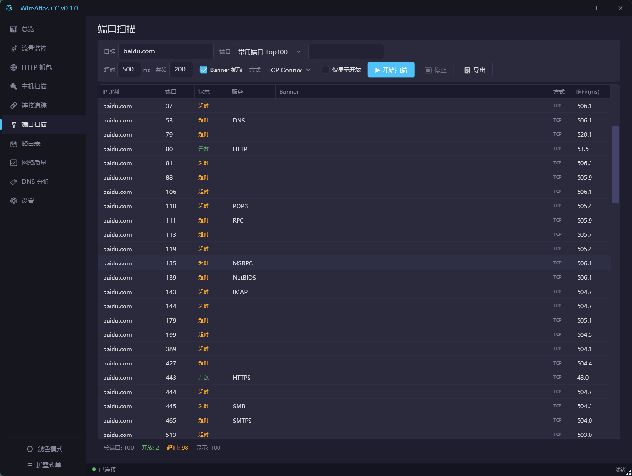Sort by 服务 column header

[x=251, y=91]
